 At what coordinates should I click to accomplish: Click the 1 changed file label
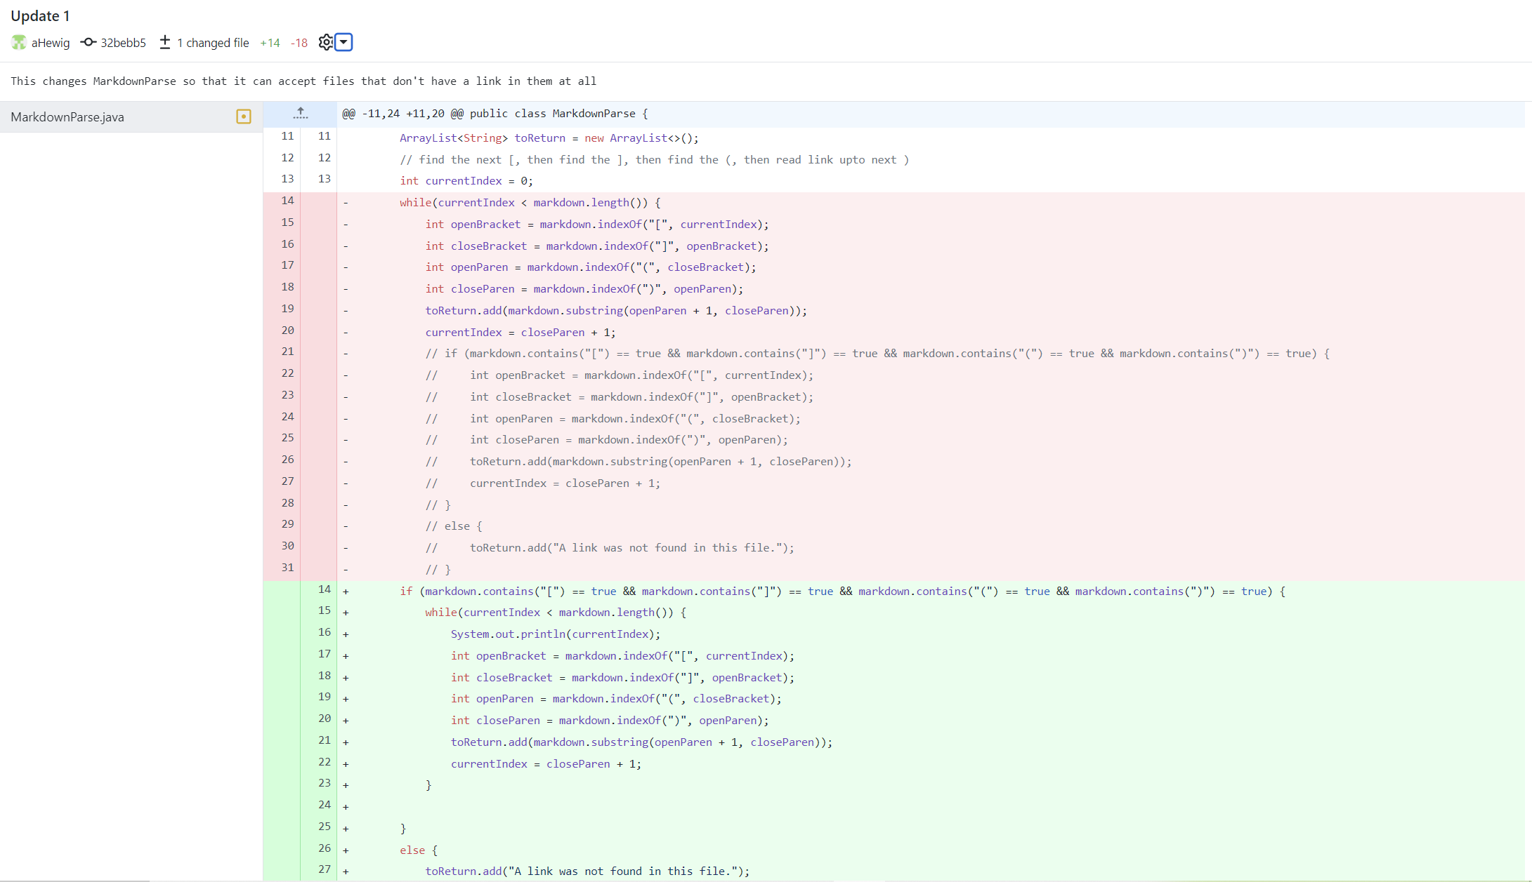point(213,43)
